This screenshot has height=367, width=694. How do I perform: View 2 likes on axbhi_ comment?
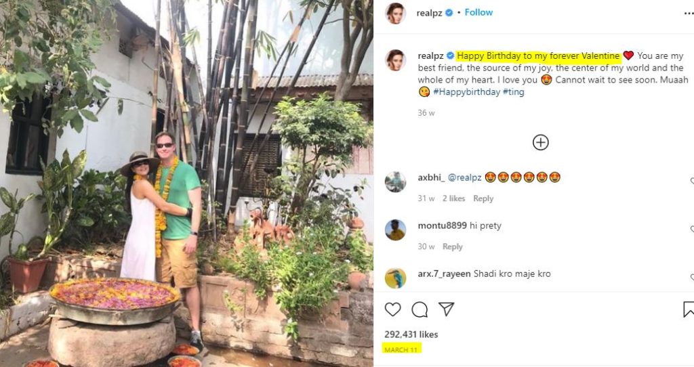coord(453,198)
